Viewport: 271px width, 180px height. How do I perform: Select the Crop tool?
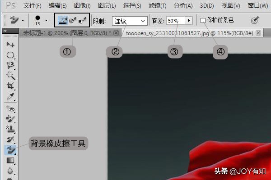click(10, 86)
